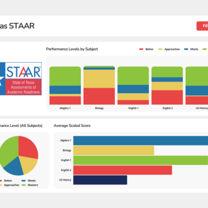The height and width of the screenshot is (208, 208).
Task: Click red Below segment of English 2 column
Action: [167, 97]
